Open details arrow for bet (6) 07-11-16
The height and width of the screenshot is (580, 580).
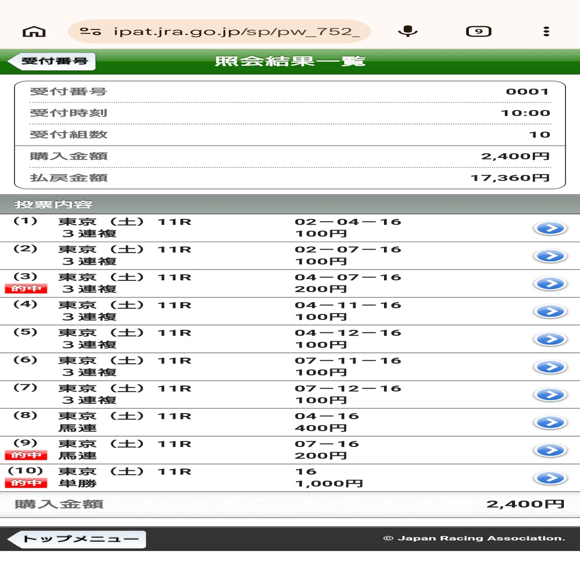[x=550, y=367]
